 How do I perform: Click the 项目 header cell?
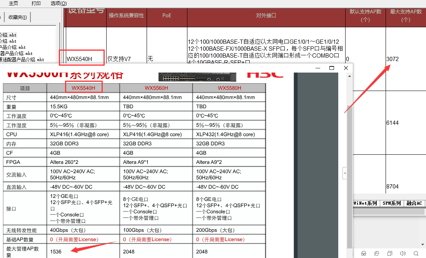click(25, 88)
